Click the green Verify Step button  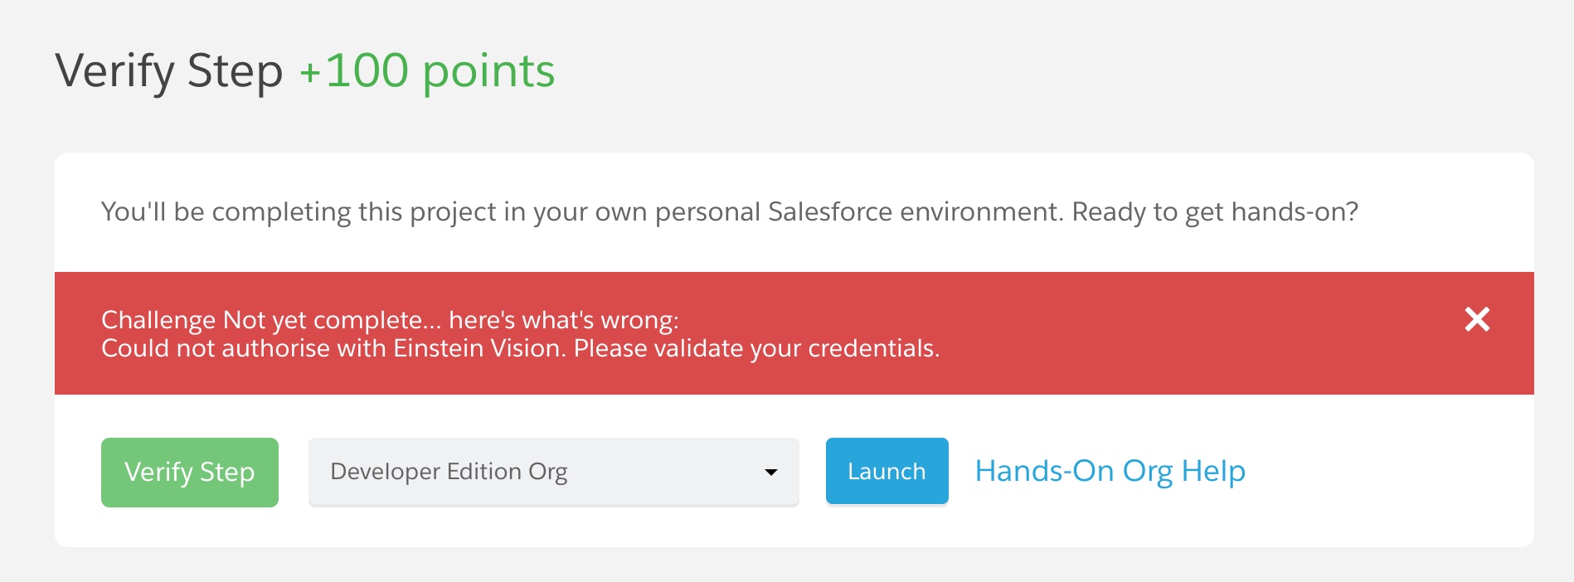tap(189, 472)
